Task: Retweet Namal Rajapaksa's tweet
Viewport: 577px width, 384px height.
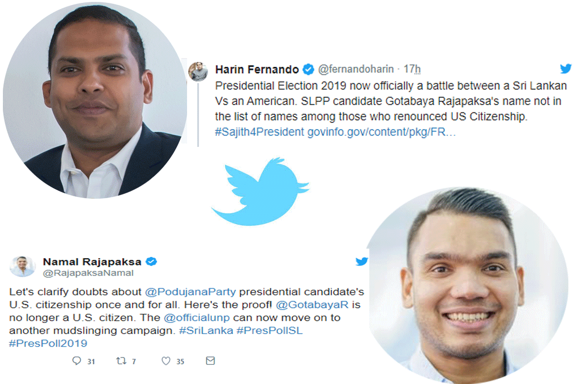Action: pos(121,361)
